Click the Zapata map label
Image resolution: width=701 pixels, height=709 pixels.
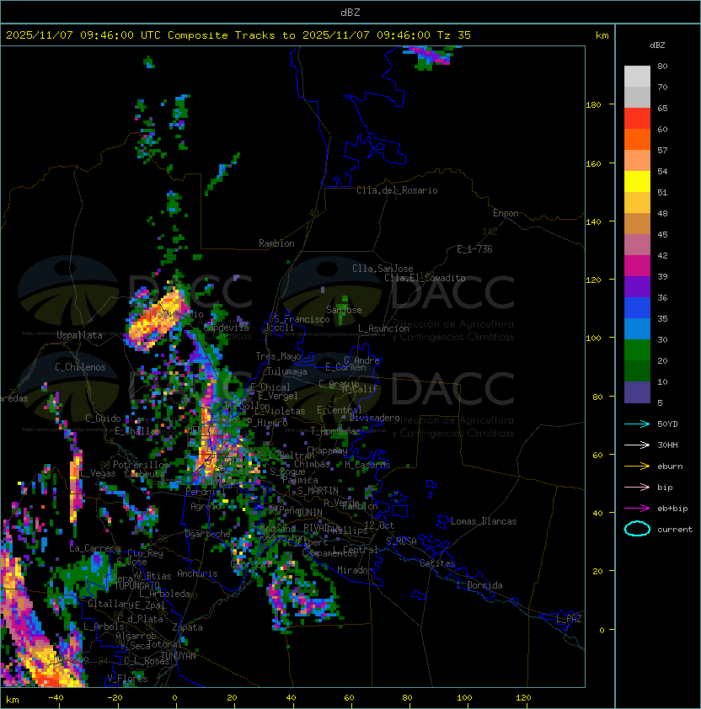(187, 627)
